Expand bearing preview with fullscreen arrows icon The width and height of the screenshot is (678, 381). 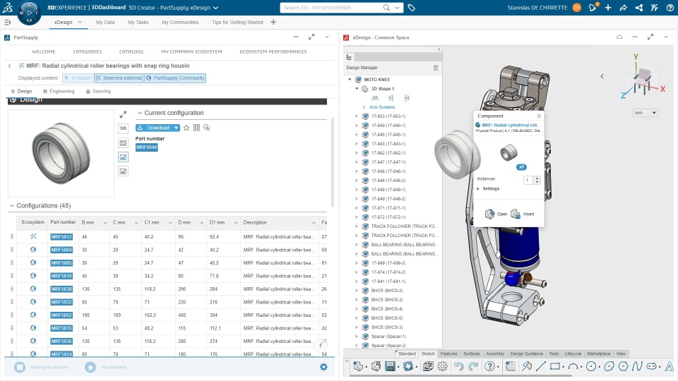pyautogui.click(x=123, y=114)
